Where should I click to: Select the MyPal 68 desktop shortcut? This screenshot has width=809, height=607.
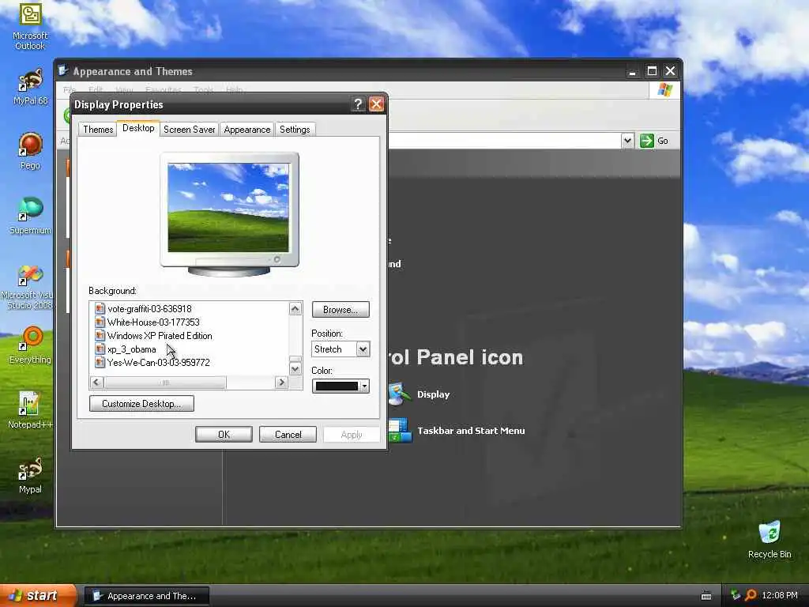pos(30,87)
